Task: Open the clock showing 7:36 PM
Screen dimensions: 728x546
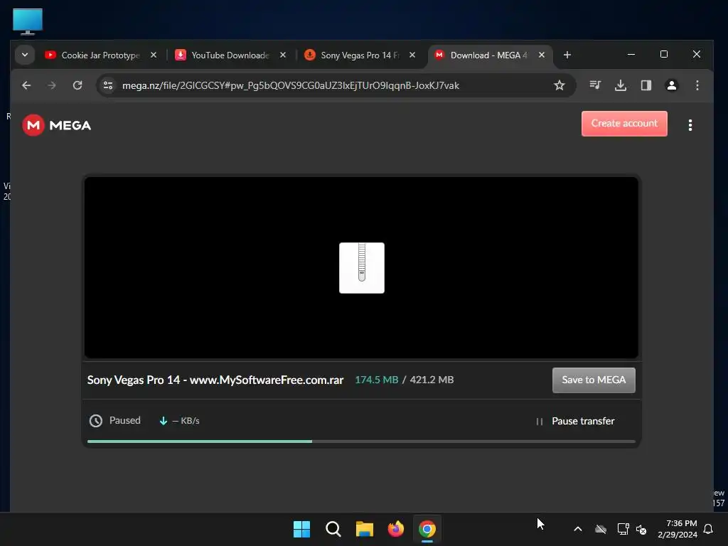Action: click(x=678, y=529)
